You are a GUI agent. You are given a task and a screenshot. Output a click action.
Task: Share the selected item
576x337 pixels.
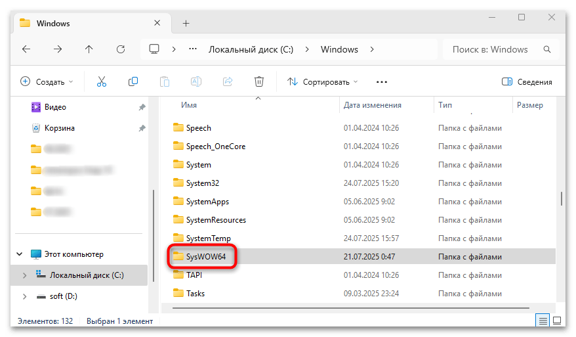228,81
